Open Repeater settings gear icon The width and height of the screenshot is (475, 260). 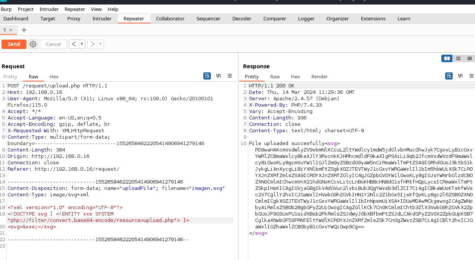click(x=33, y=44)
